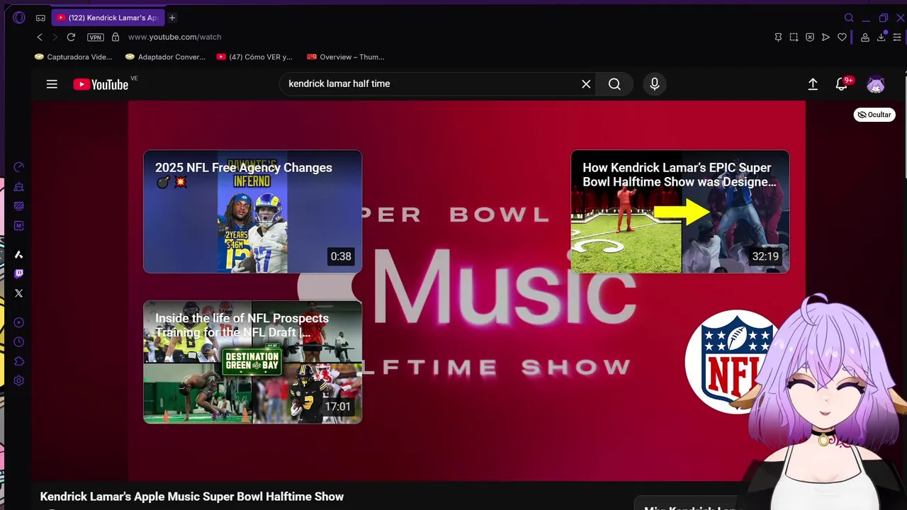
Task: Start voice search with microphone
Action: point(655,84)
